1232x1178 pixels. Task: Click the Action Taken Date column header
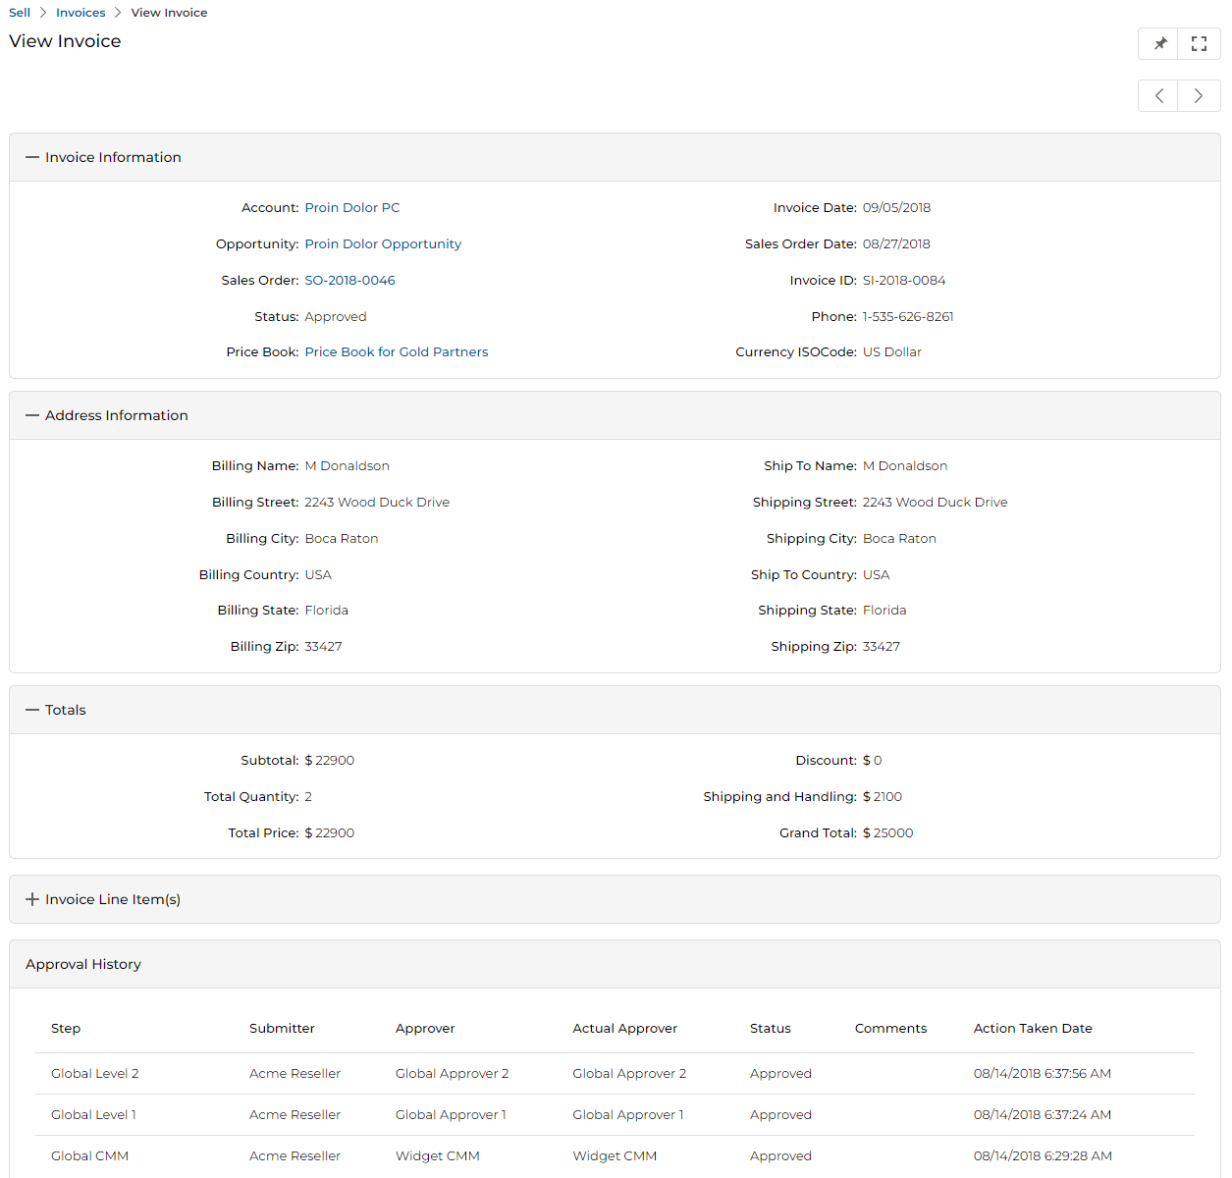click(1033, 1028)
